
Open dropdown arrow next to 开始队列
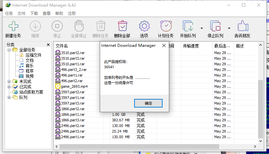coord(202,28)
